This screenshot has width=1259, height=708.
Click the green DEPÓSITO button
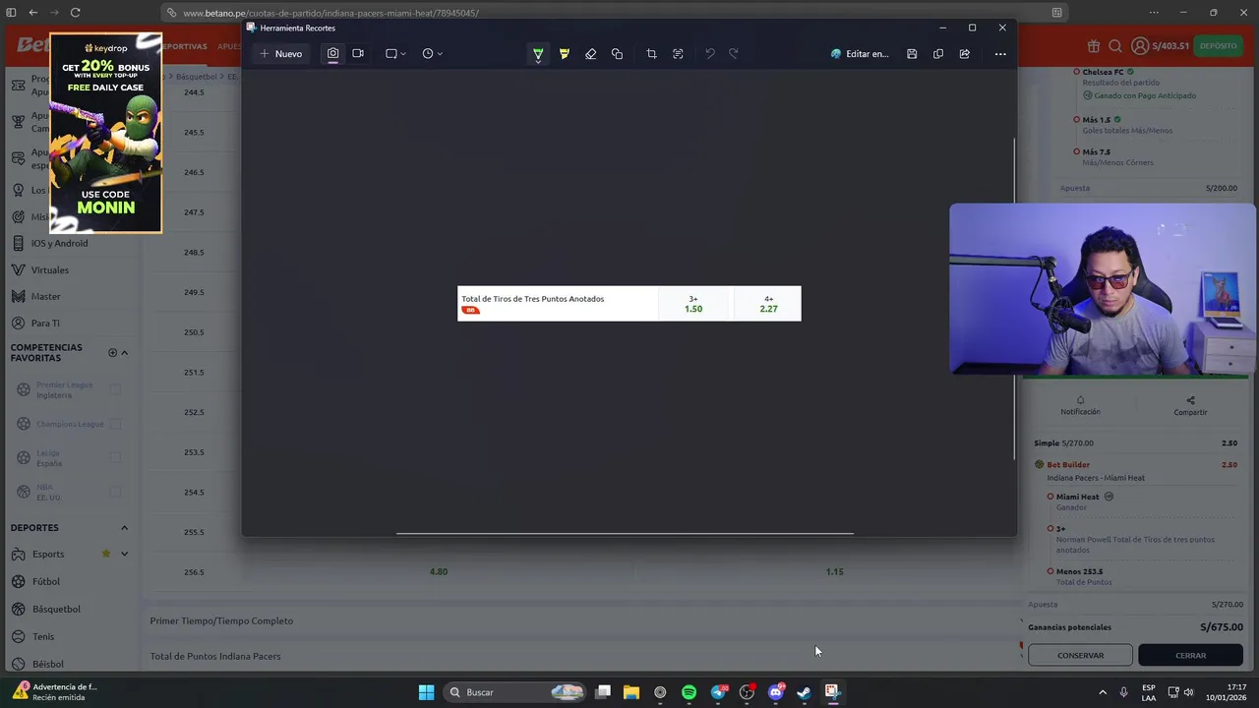click(1218, 46)
